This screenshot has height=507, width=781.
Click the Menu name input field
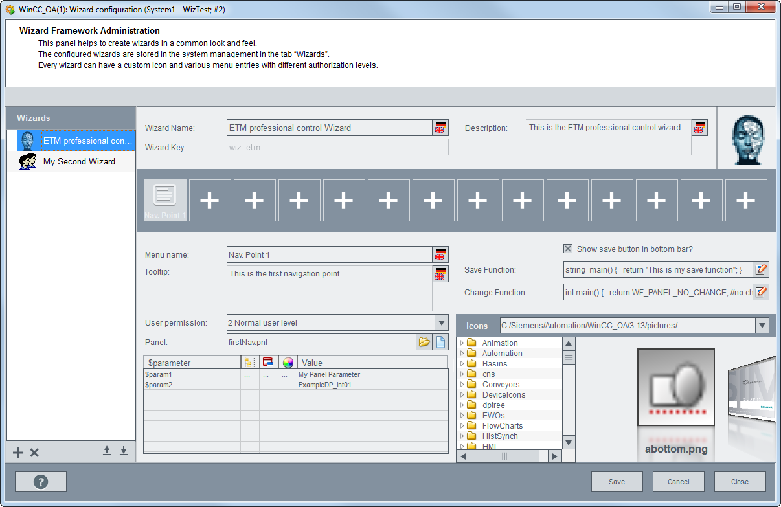coord(329,254)
